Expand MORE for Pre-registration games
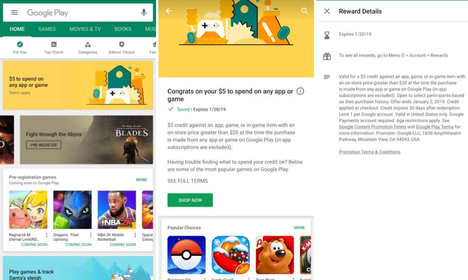Image resolution: width=468 pixels, height=280 pixels. [x=141, y=180]
